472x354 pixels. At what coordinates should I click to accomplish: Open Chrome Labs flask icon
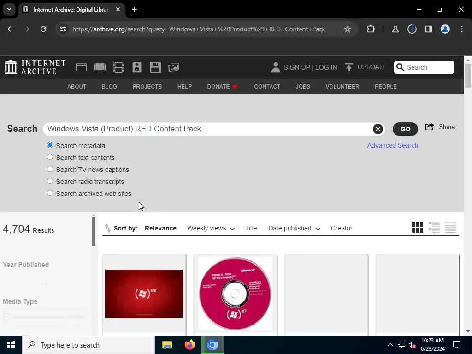(395, 29)
